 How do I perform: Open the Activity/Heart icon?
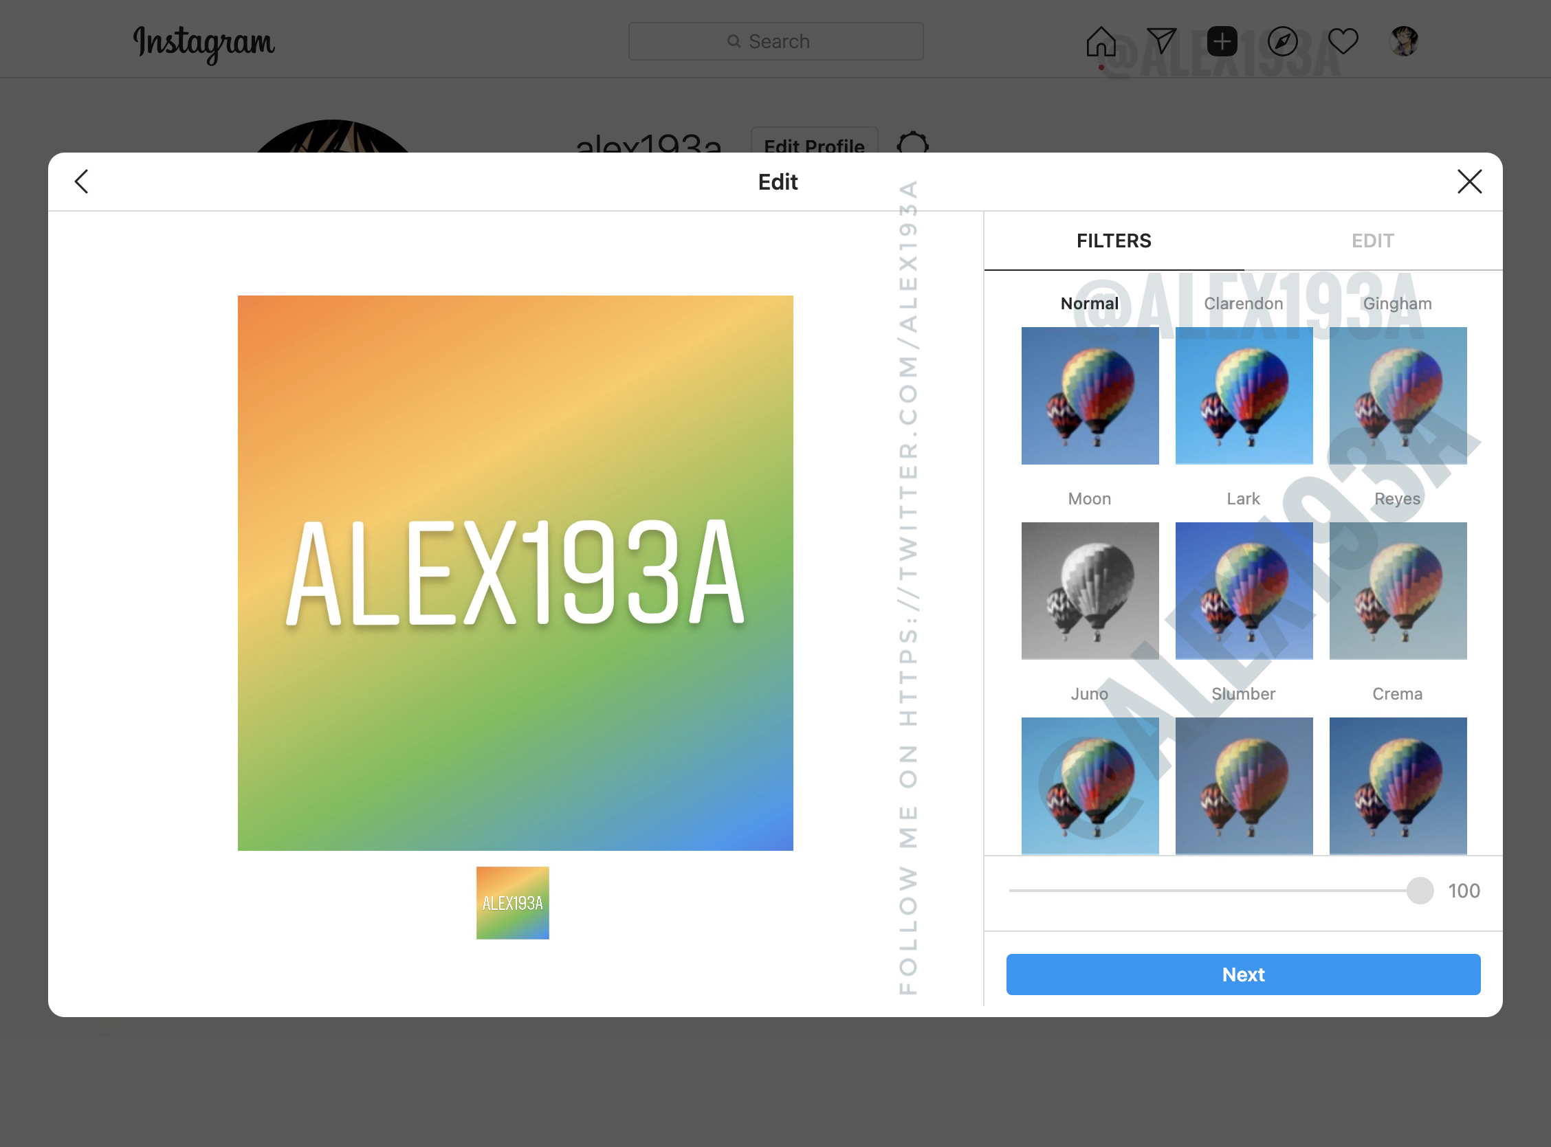1343,41
